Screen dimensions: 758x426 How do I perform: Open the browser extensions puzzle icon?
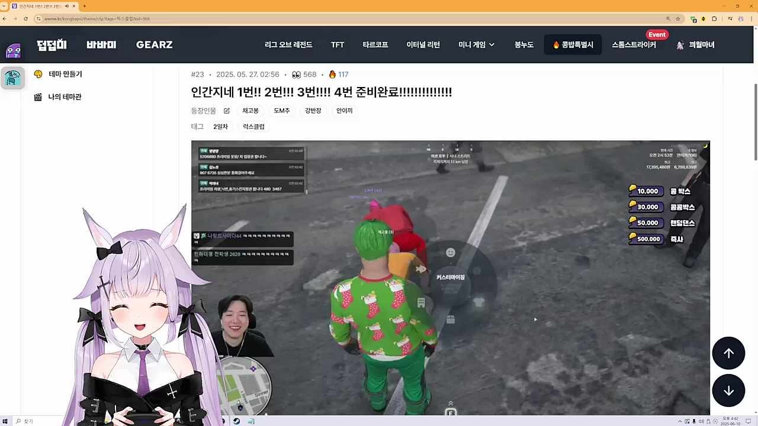[714, 19]
